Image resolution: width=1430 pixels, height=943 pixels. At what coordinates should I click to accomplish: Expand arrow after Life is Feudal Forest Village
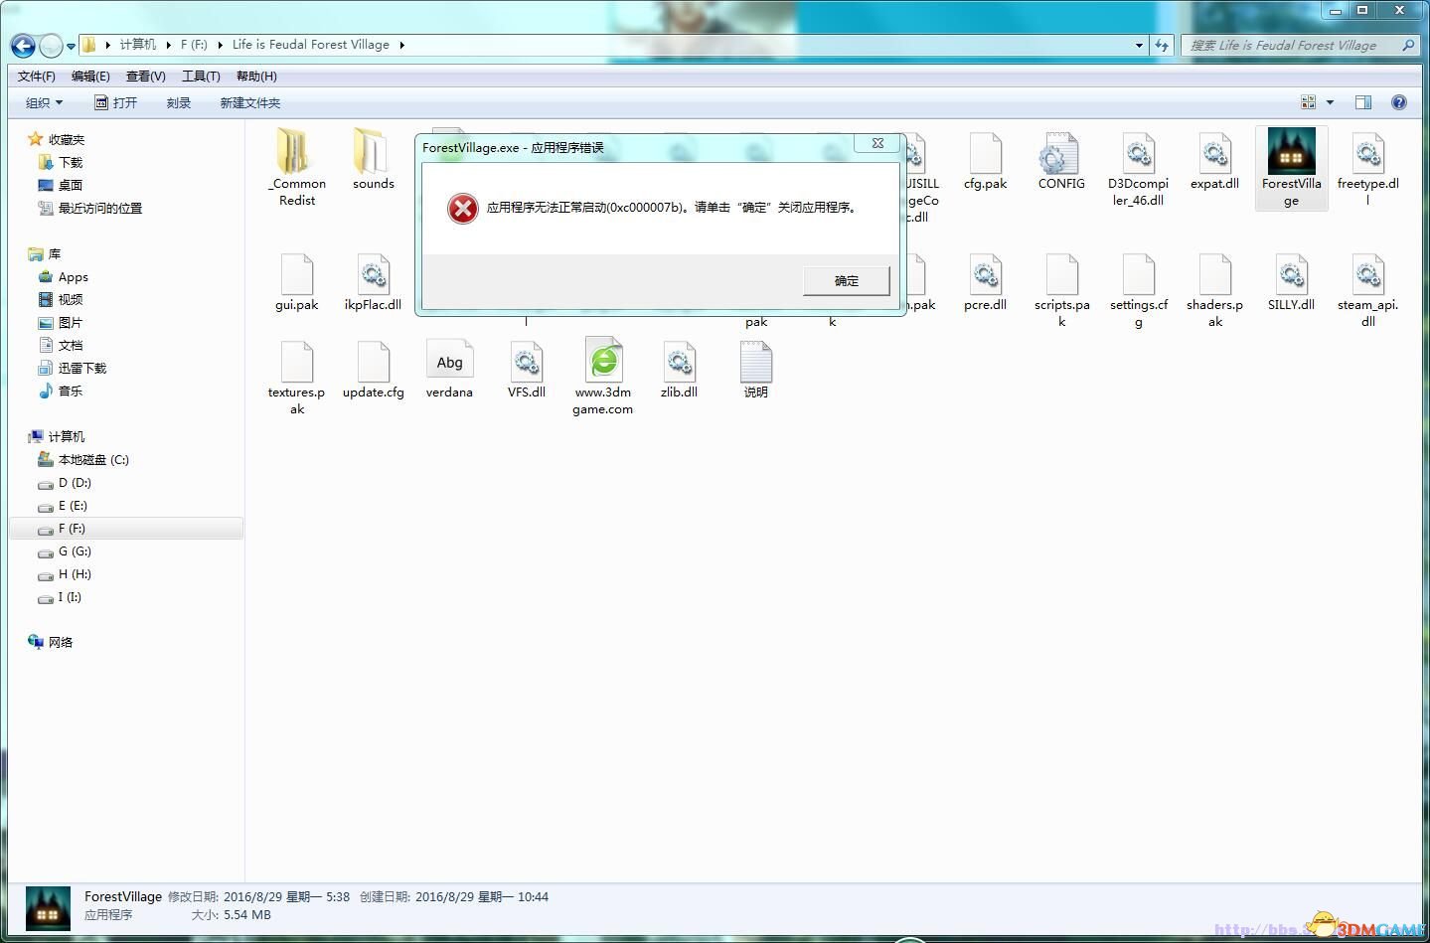pos(401,45)
